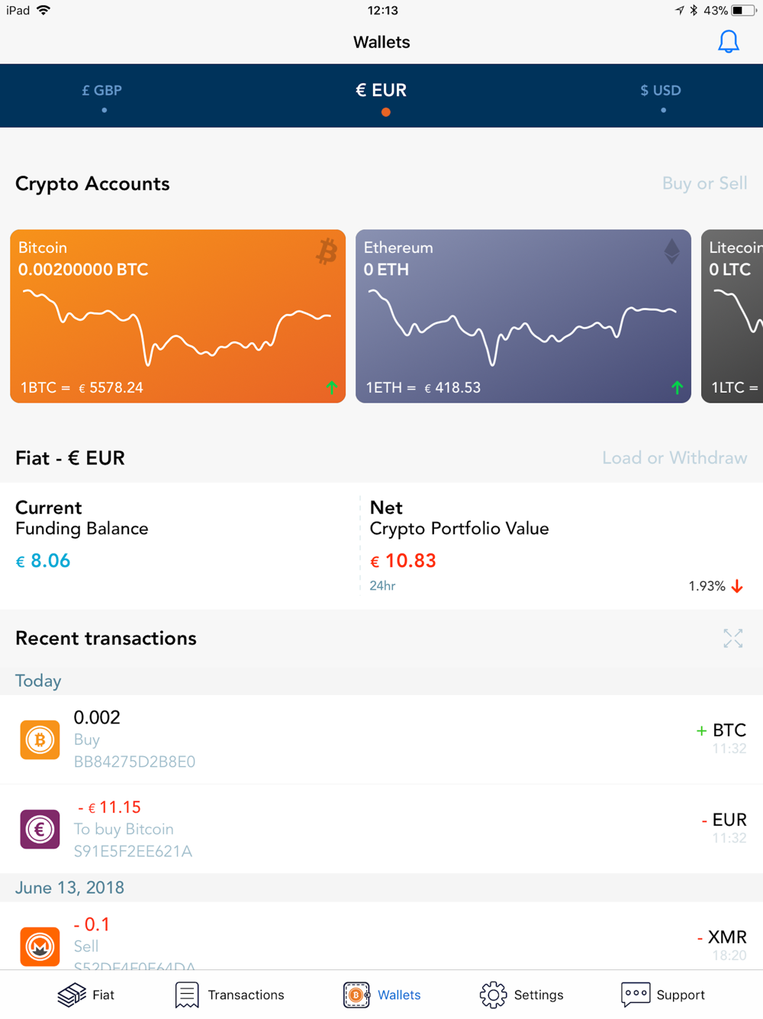Select the Wallets tab in bottom bar
Image resolution: width=763 pixels, height=1019 pixels.
click(381, 995)
